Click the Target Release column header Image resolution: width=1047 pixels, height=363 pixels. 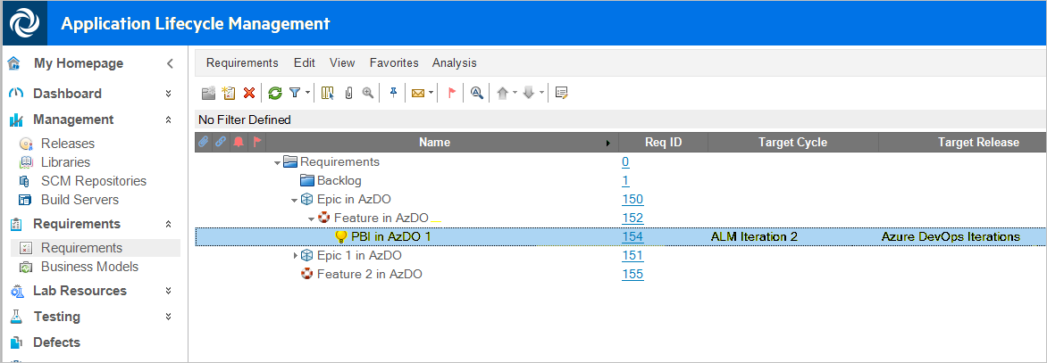click(x=963, y=142)
